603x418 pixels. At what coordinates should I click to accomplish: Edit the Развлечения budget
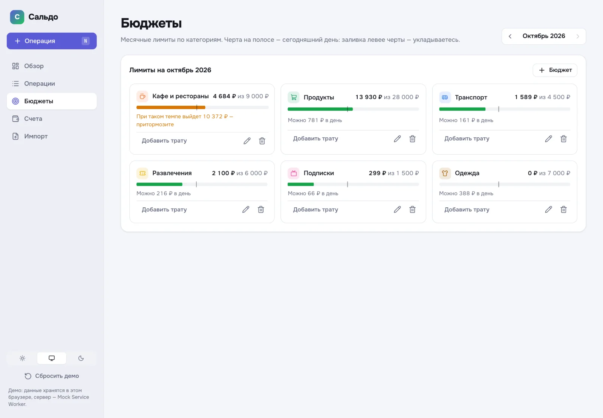point(246,210)
